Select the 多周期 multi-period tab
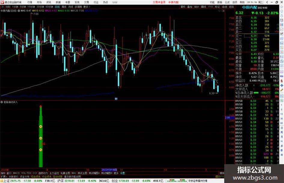The width and height of the screenshot is (284, 183). (x=78, y=7)
